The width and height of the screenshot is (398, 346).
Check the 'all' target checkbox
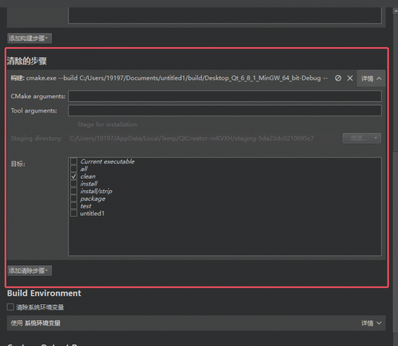pyautogui.click(x=74, y=169)
